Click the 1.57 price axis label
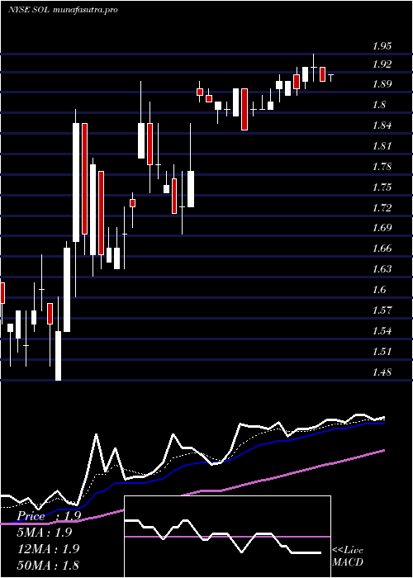413x578 pixels. [x=382, y=310]
